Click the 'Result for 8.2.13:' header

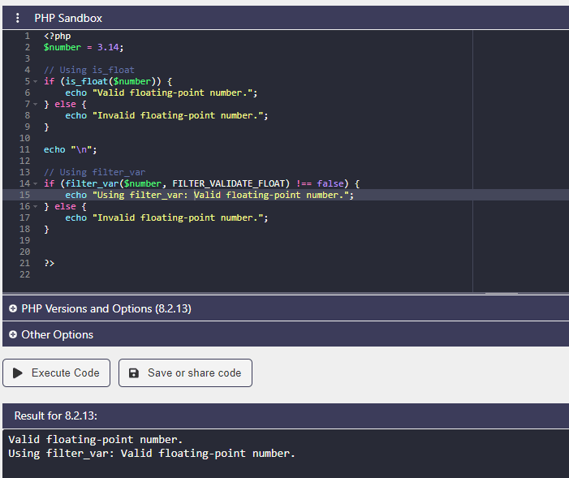coord(55,416)
